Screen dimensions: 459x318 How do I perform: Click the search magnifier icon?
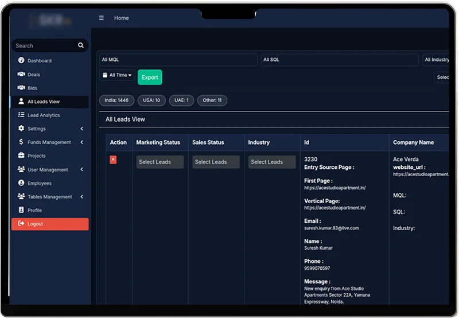click(81, 45)
